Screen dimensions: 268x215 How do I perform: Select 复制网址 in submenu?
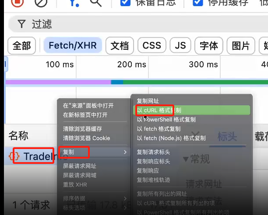(148, 101)
